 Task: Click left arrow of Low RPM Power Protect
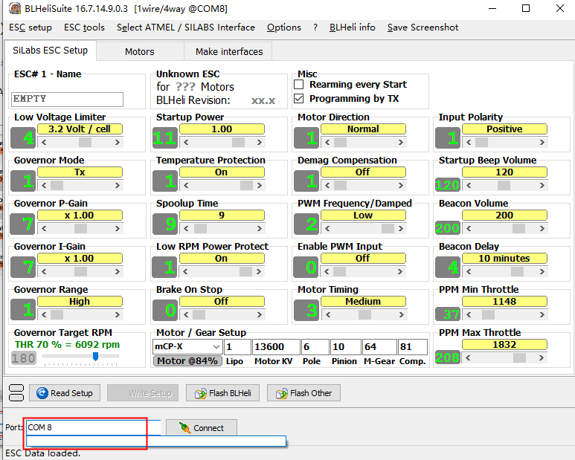[x=185, y=271]
